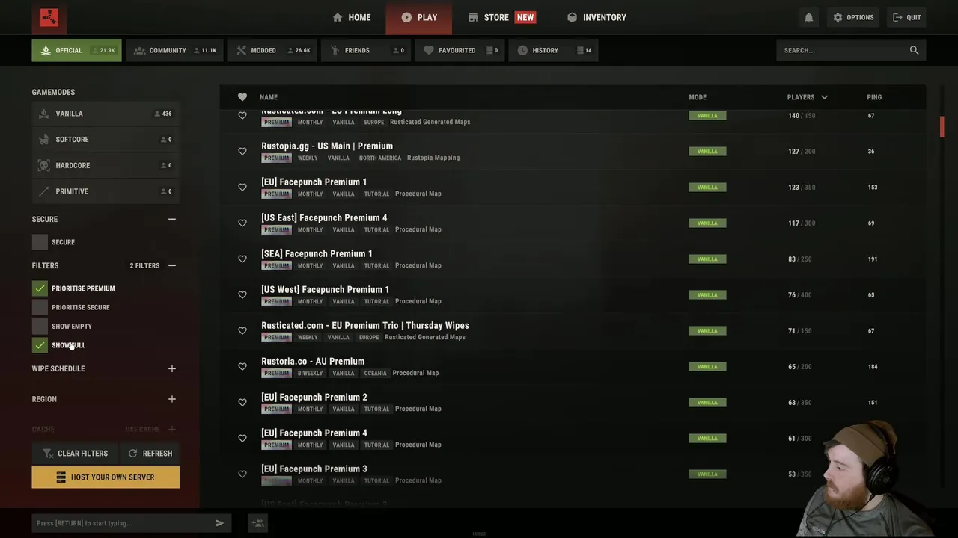Select "Rusticated.com - EU Premium Trio" server name
958x538 pixels.
click(x=365, y=326)
